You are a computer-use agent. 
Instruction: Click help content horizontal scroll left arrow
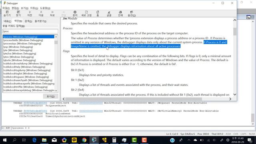(64, 99)
